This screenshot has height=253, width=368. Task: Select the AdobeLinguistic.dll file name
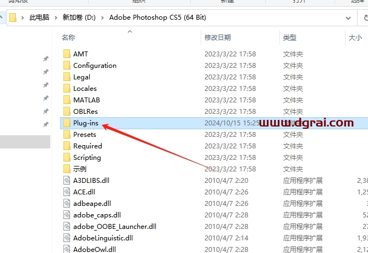pos(103,238)
